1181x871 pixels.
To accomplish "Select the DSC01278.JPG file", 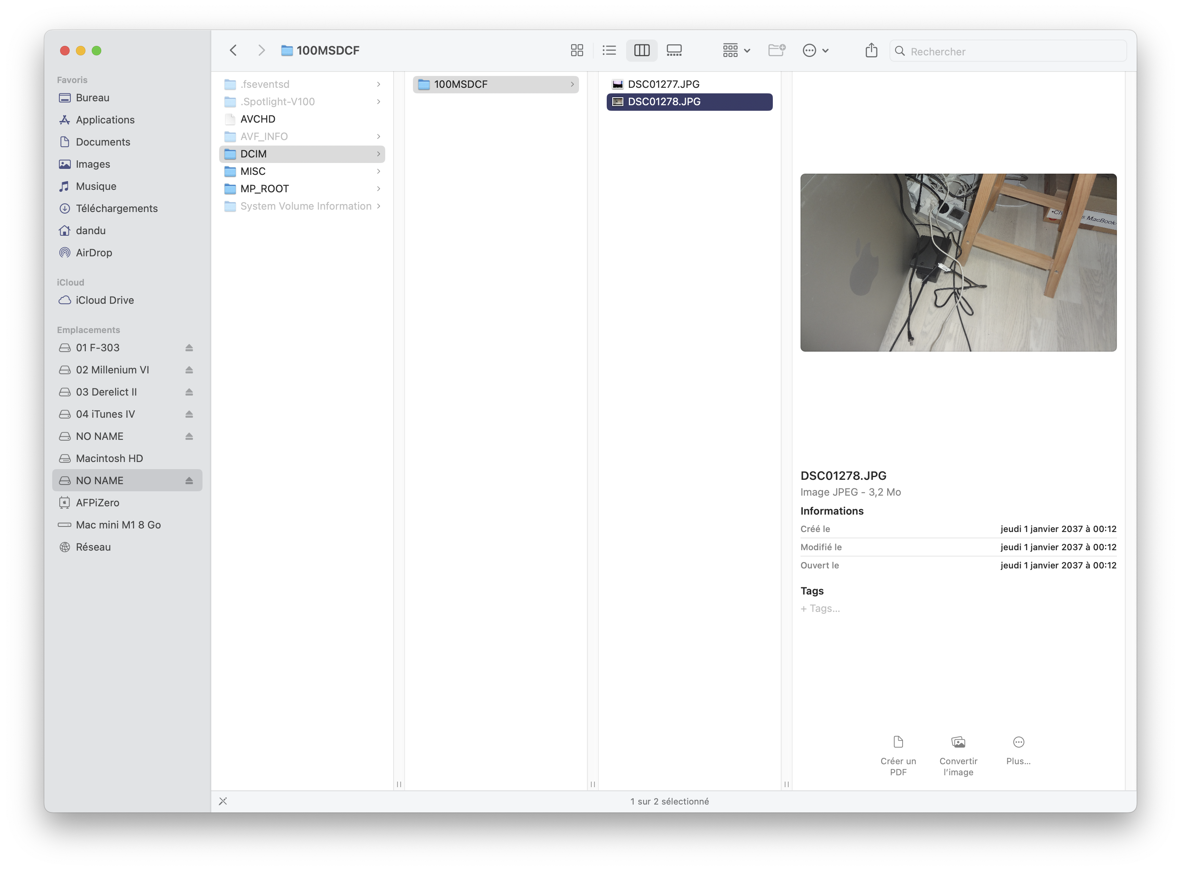I will 690,102.
